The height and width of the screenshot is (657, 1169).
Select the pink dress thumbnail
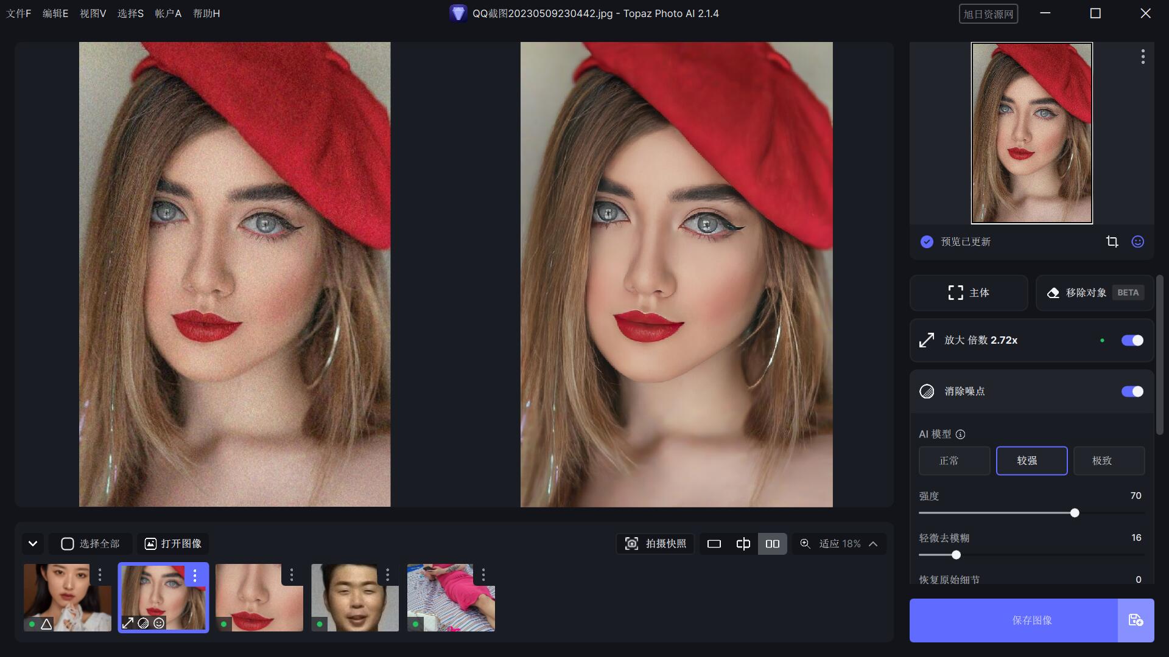[x=451, y=597]
